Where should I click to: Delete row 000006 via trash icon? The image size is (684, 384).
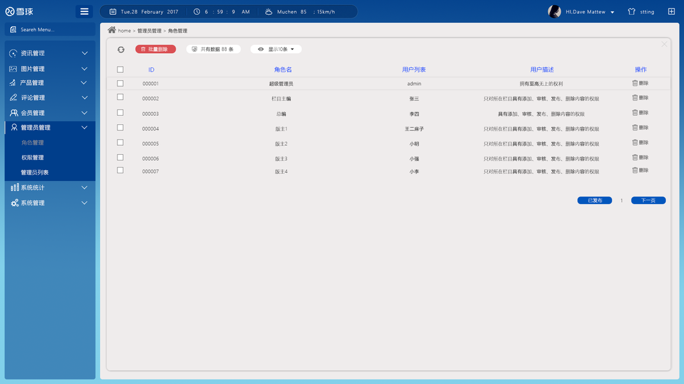635,157
